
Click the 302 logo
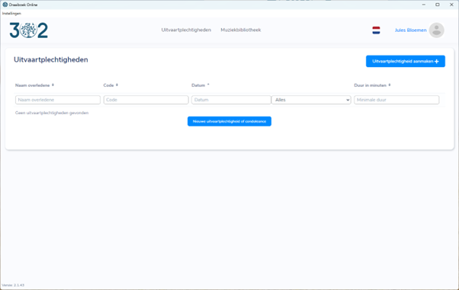28,30
